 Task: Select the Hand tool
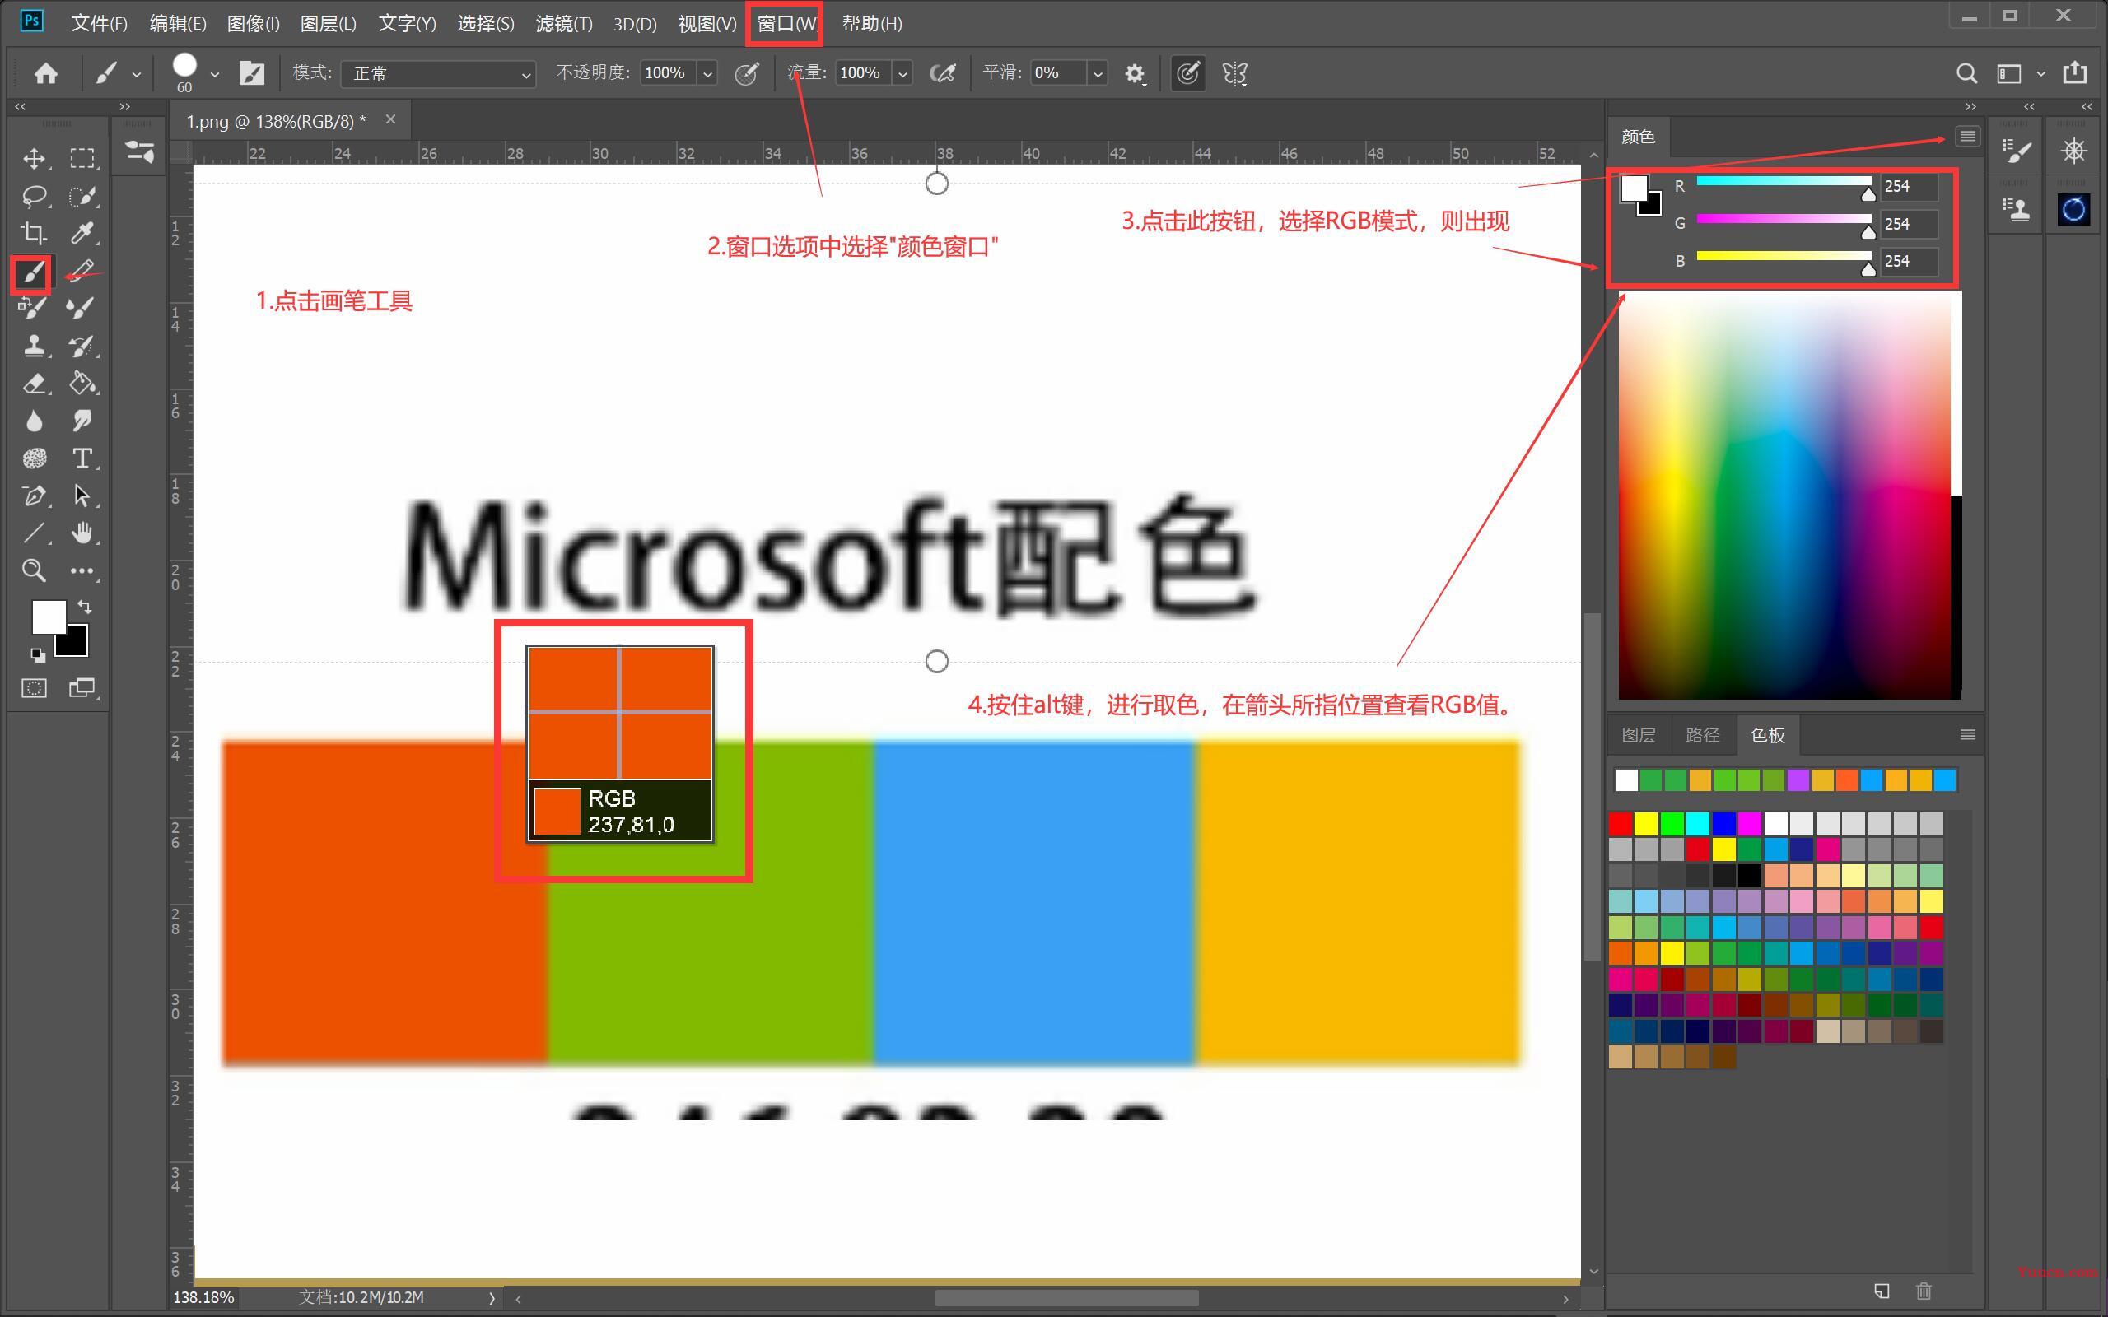[x=82, y=533]
